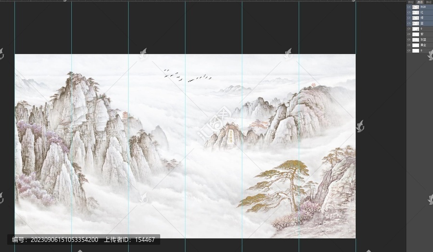Select the 黄金 channel thumbnail

416,45
